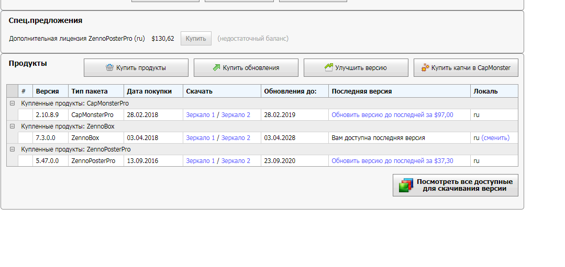Click the $130,62 price text

tap(163, 39)
